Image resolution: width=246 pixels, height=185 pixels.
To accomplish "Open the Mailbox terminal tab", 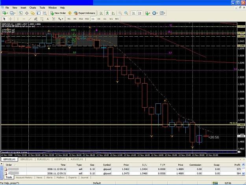I will 60,178.
